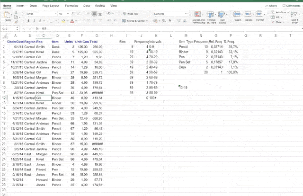Screen dimensions: 303x196
Task: Select row 12 header
Action: (x=4, y=98)
